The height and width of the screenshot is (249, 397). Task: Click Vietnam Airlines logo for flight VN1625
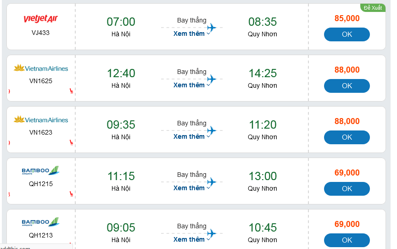40,68
